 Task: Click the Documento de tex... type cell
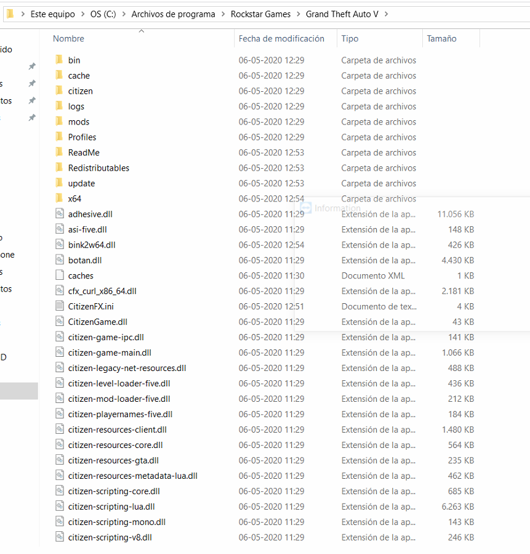point(379,306)
